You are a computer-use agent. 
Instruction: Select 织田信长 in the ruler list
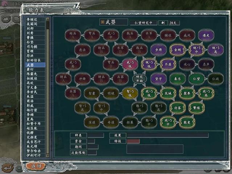35,60
